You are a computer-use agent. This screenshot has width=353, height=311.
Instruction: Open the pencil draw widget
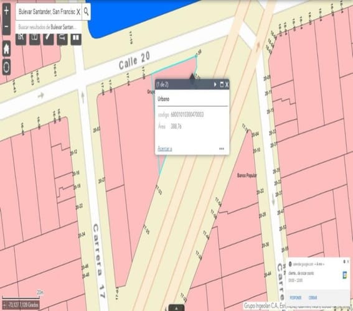coord(49,38)
